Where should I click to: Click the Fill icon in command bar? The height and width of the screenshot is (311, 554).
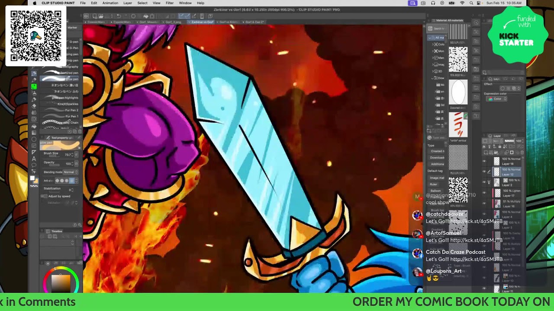145,16
